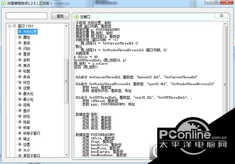Click the code panel scroll-up arrow

click(x=225, y=24)
